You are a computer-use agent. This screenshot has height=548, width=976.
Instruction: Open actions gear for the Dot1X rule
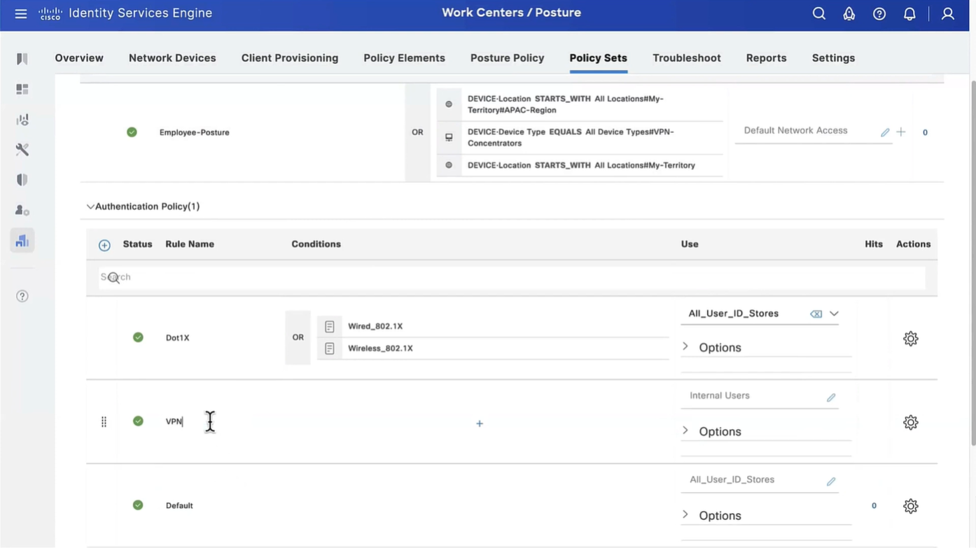910,339
